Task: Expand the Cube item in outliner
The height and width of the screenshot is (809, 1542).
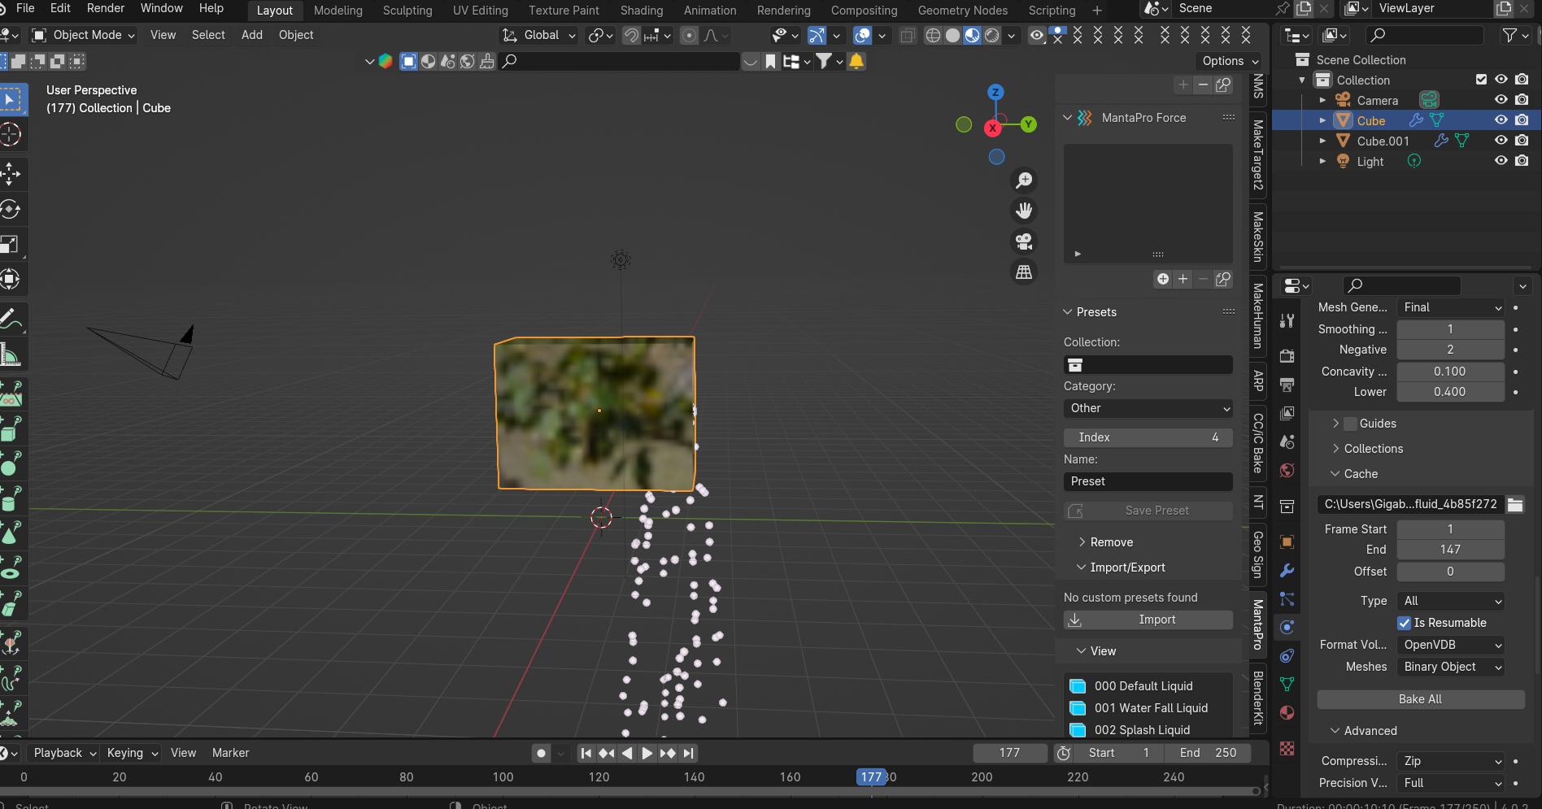Action: coord(1322,120)
